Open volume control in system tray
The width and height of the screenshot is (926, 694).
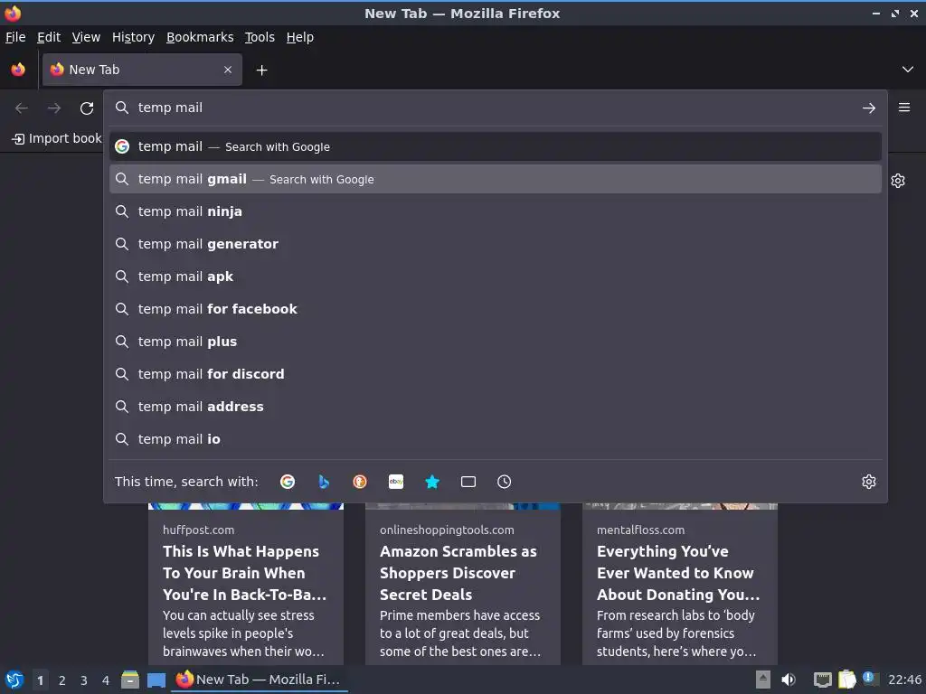click(x=789, y=680)
